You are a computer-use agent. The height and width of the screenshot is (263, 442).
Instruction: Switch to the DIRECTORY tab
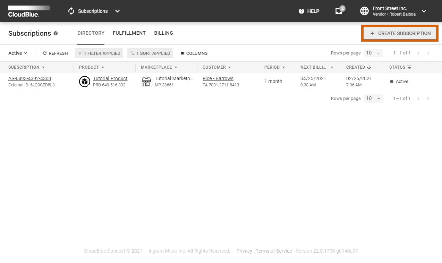[91, 33]
